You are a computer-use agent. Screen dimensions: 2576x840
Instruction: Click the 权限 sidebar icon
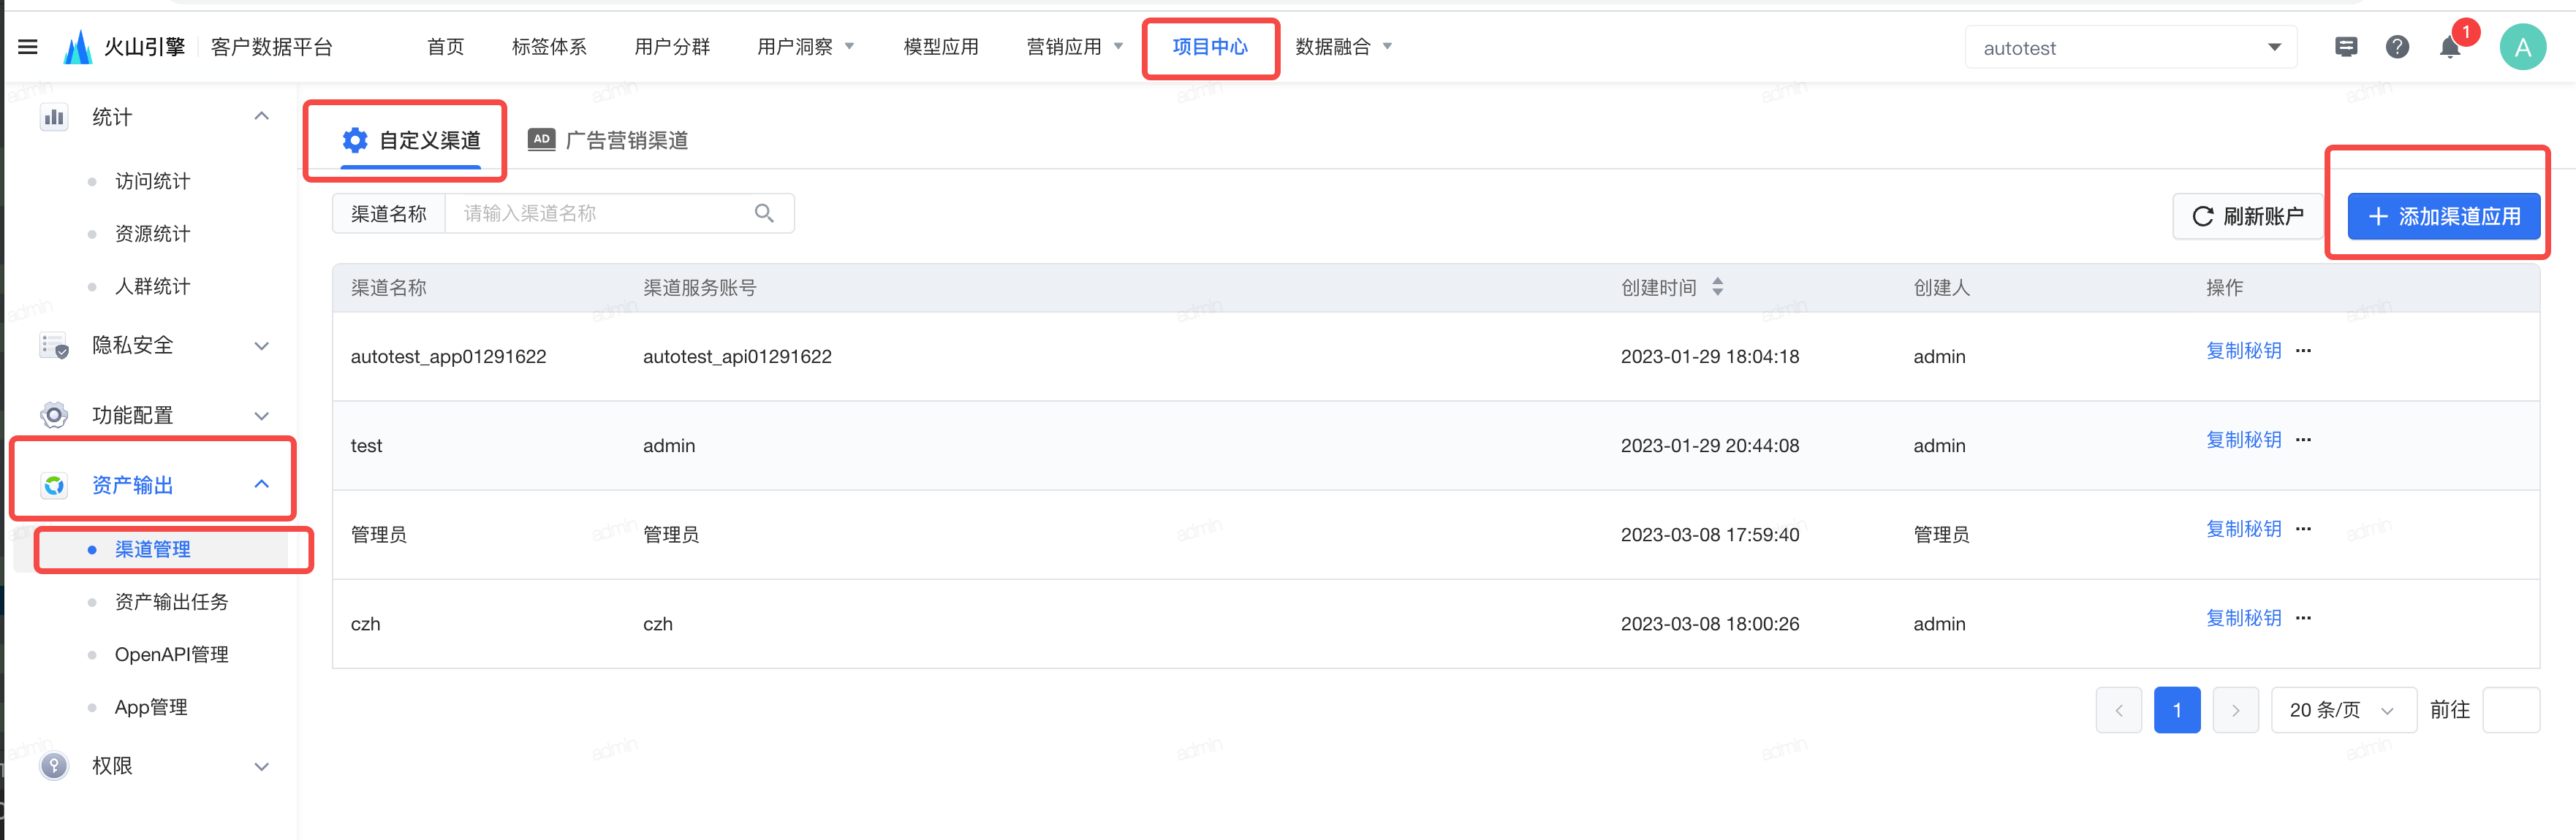pyautogui.click(x=54, y=766)
